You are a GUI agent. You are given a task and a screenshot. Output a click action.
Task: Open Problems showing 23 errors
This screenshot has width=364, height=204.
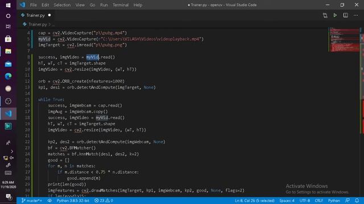(104, 201)
